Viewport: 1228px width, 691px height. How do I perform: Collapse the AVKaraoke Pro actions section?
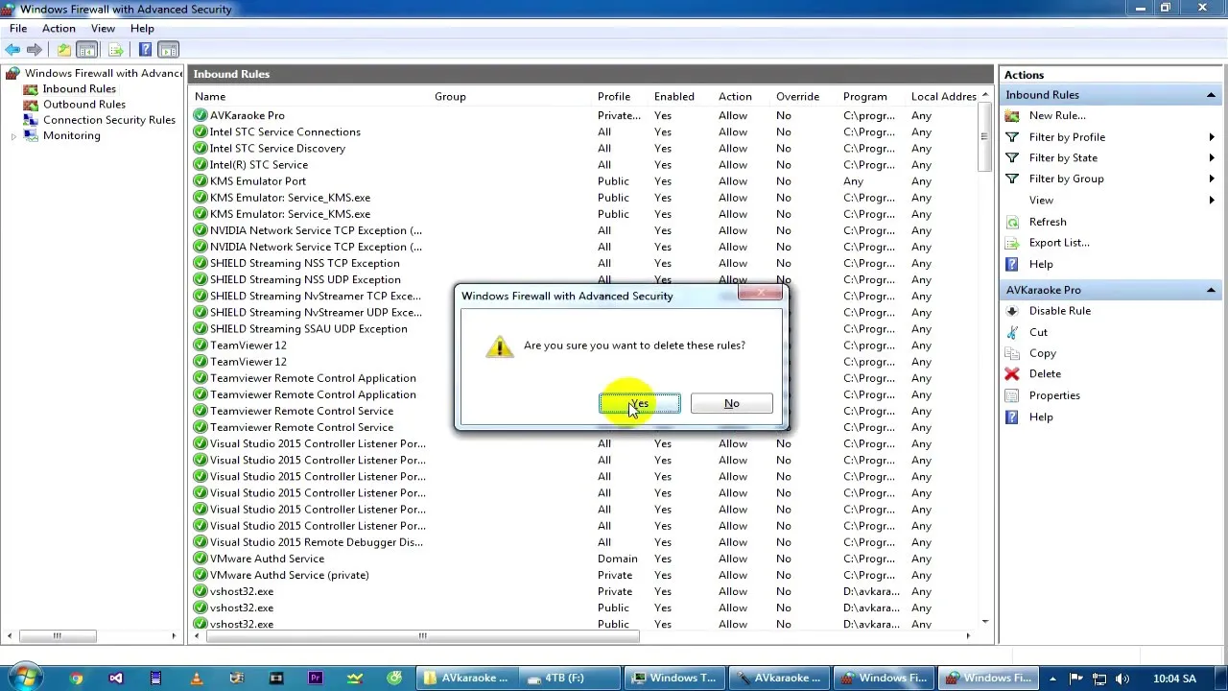tap(1211, 290)
